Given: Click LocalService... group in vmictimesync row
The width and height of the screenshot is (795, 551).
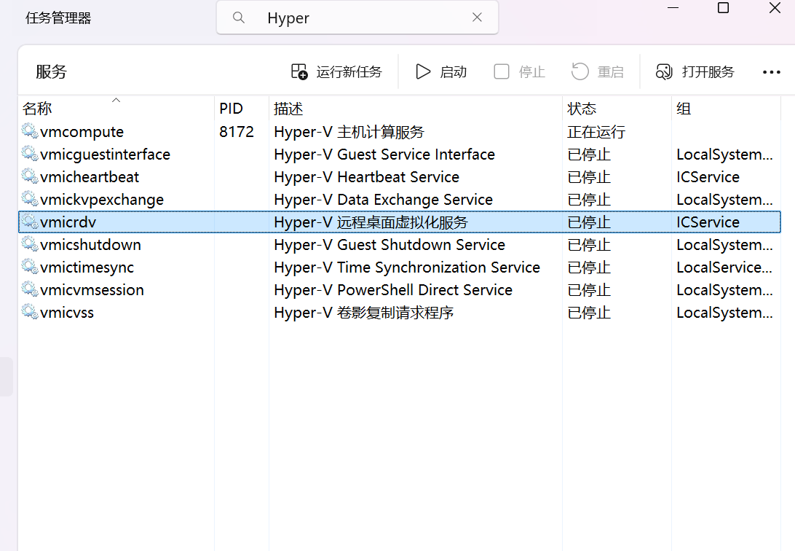Looking at the screenshot, I should [724, 267].
